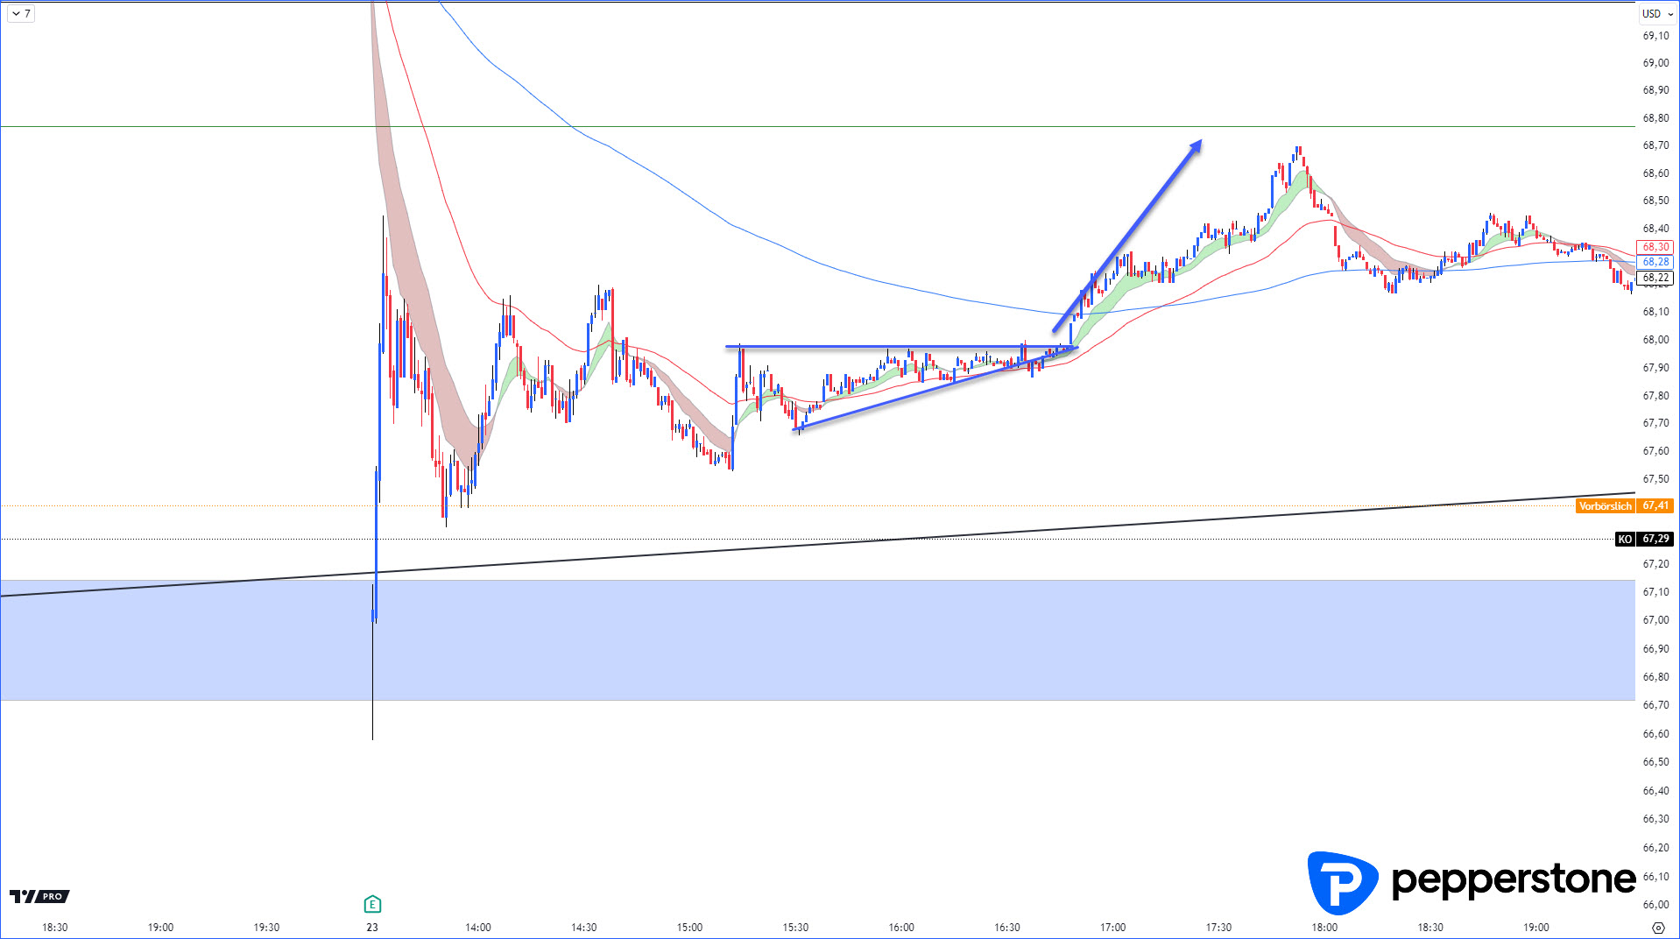Click the 15:00 time axis label
The height and width of the screenshot is (939, 1680).
point(689,928)
